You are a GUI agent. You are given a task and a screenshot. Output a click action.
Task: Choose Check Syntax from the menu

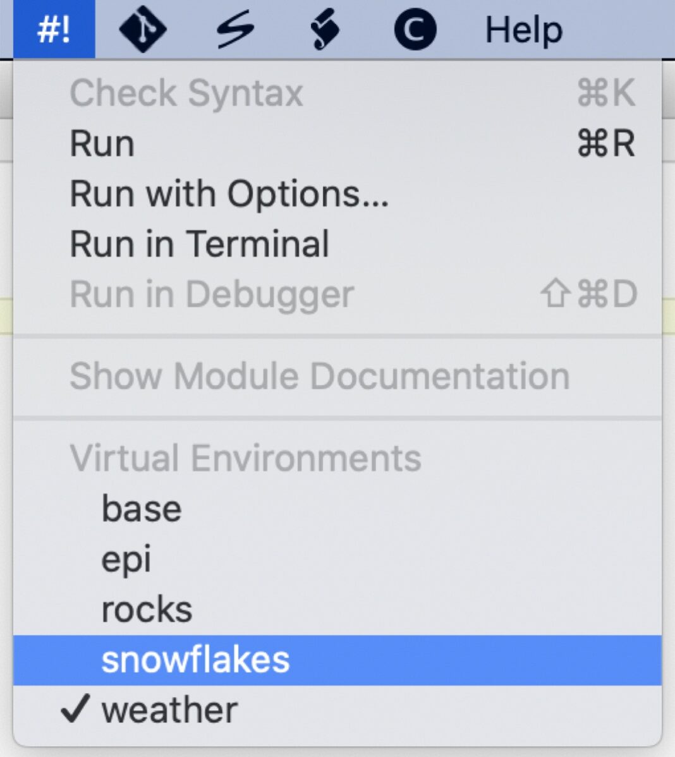click(x=186, y=94)
